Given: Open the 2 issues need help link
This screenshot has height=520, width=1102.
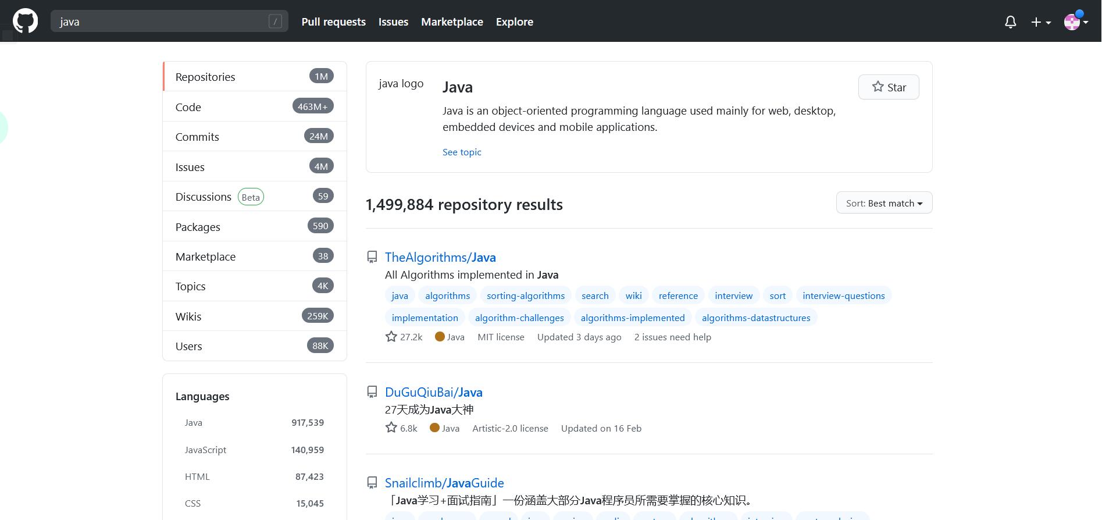Looking at the screenshot, I should [x=673, y=337].
